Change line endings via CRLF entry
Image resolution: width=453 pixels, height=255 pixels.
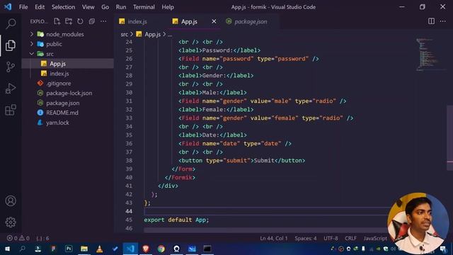350,238
